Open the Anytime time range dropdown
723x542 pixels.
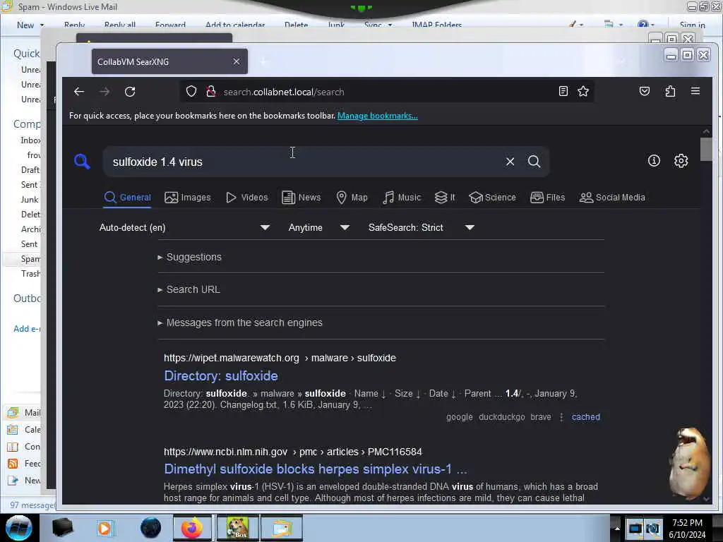click(x=318, y=227)
